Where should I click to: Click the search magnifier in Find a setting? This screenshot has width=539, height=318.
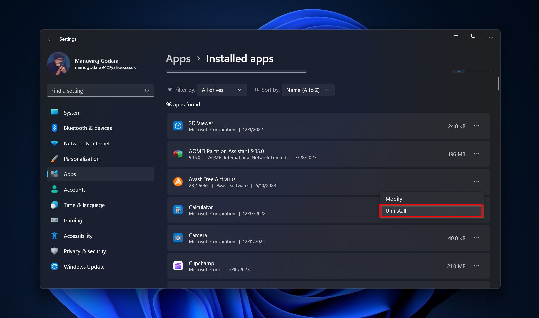147,91
